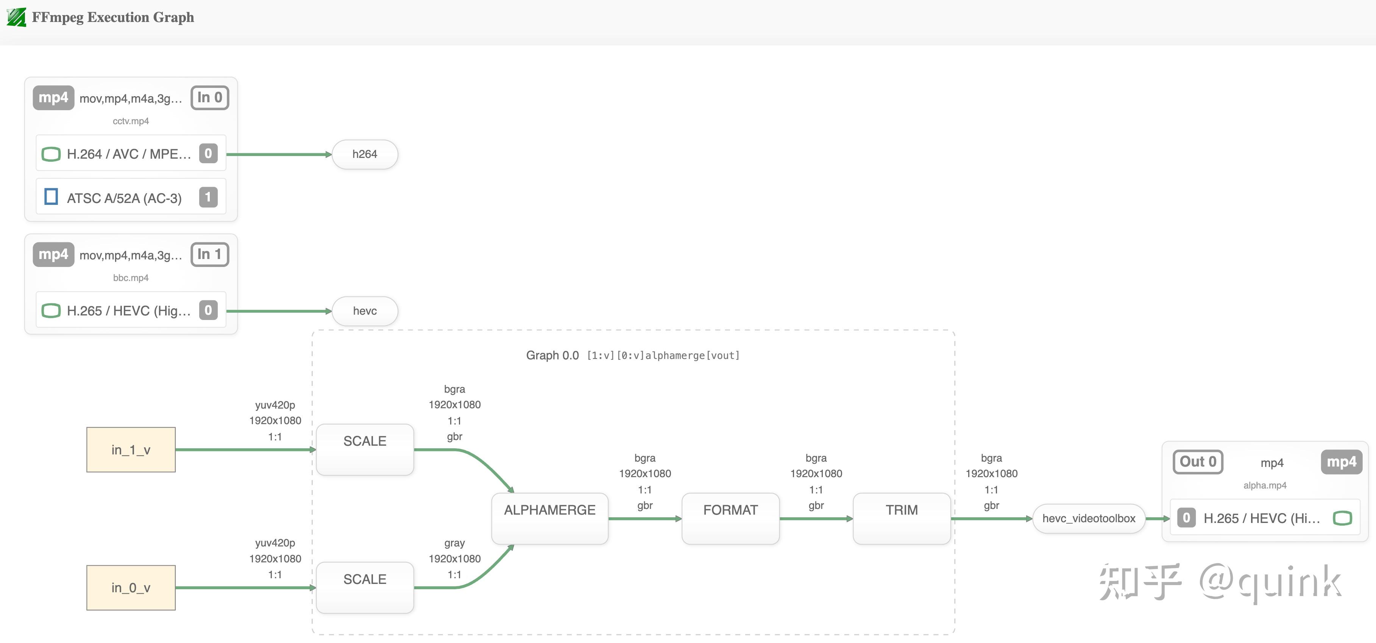Select the ALPHAMERGE filter node
Viewport: 1376px width, 643px height.
[x=550, y=518]
